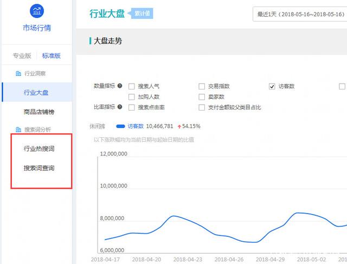Screen dimensions: 347x264
Task: Check the 搜索人气 checkbox
Action: tap(131, 86)
